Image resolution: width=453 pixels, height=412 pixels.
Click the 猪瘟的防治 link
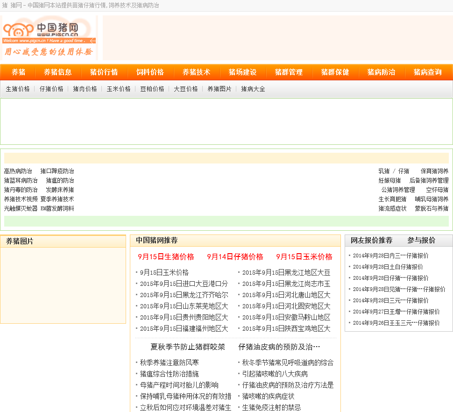(60, 181)
